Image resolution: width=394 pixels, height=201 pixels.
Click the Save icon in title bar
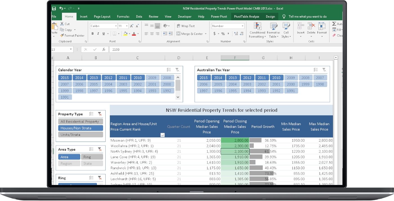54,8
